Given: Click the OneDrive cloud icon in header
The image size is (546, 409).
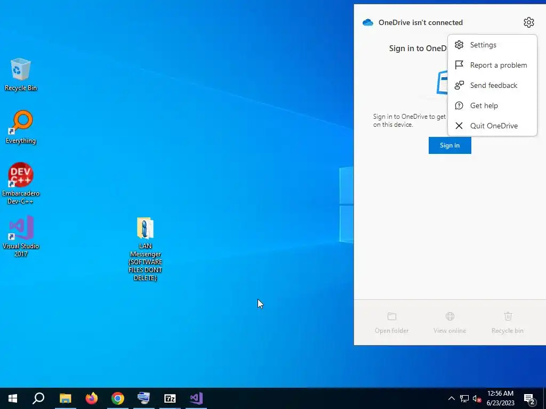Looking at the screenshot, I should tap(368, 22).
